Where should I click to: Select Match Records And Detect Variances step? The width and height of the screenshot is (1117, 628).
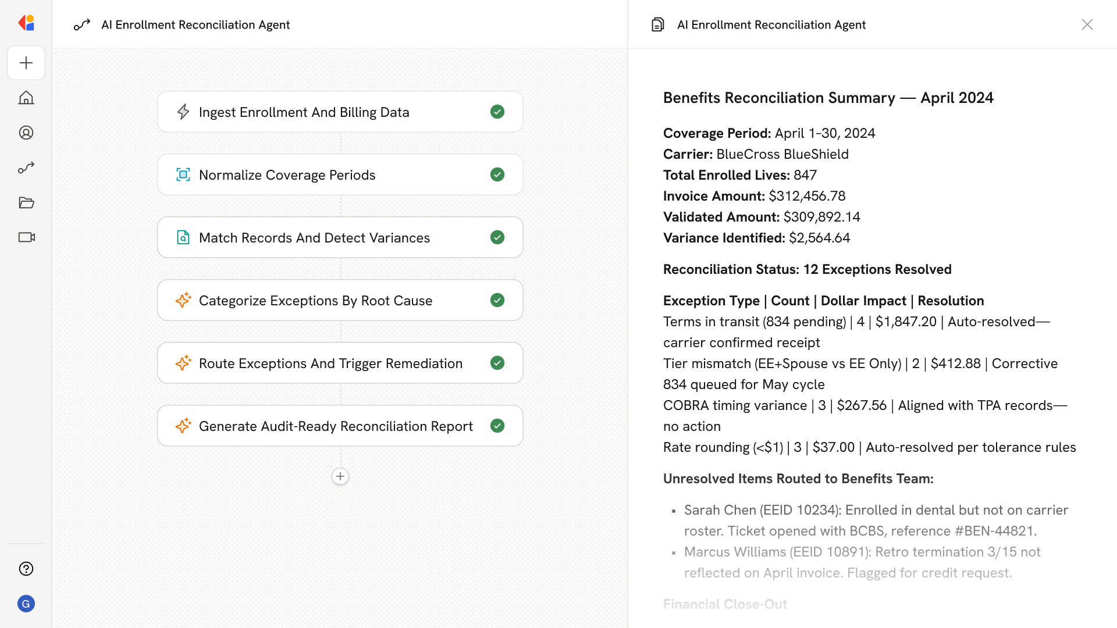[x=314, y=237]
